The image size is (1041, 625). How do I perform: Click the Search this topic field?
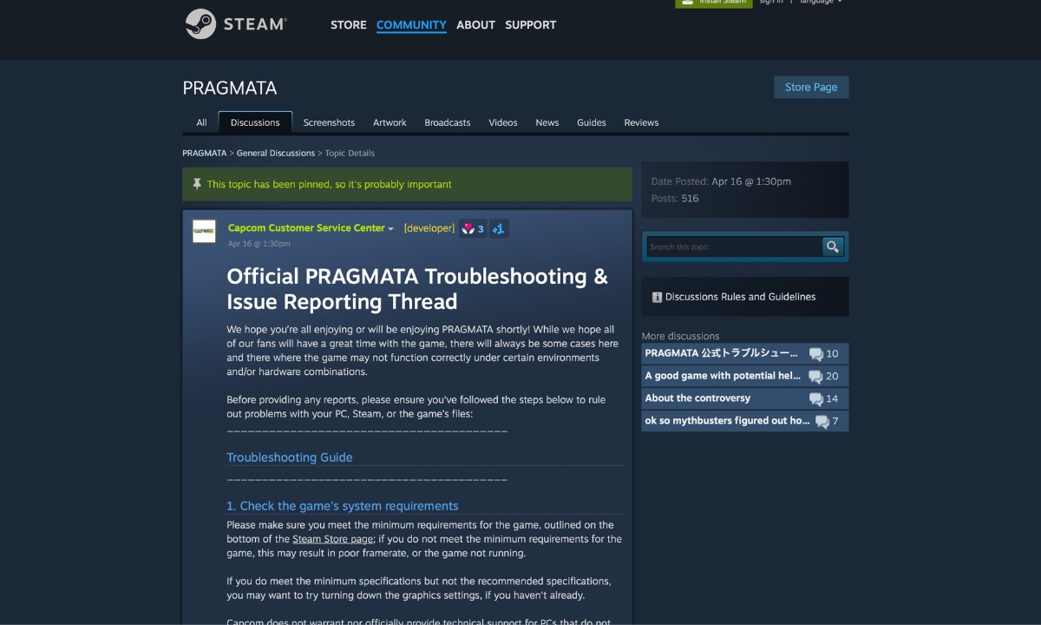pyautogui.click(x=734, y=247)
